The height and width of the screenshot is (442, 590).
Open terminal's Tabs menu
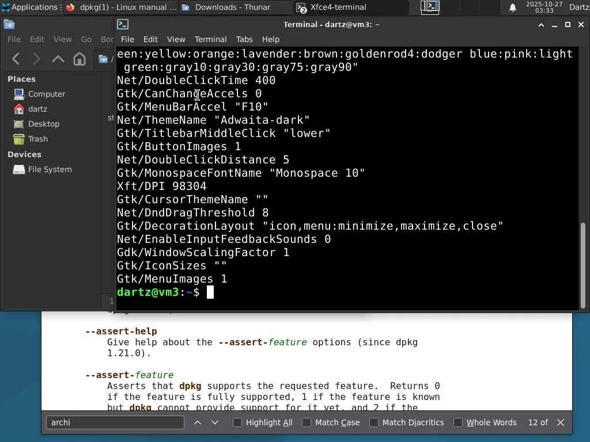tap(244, 39)
